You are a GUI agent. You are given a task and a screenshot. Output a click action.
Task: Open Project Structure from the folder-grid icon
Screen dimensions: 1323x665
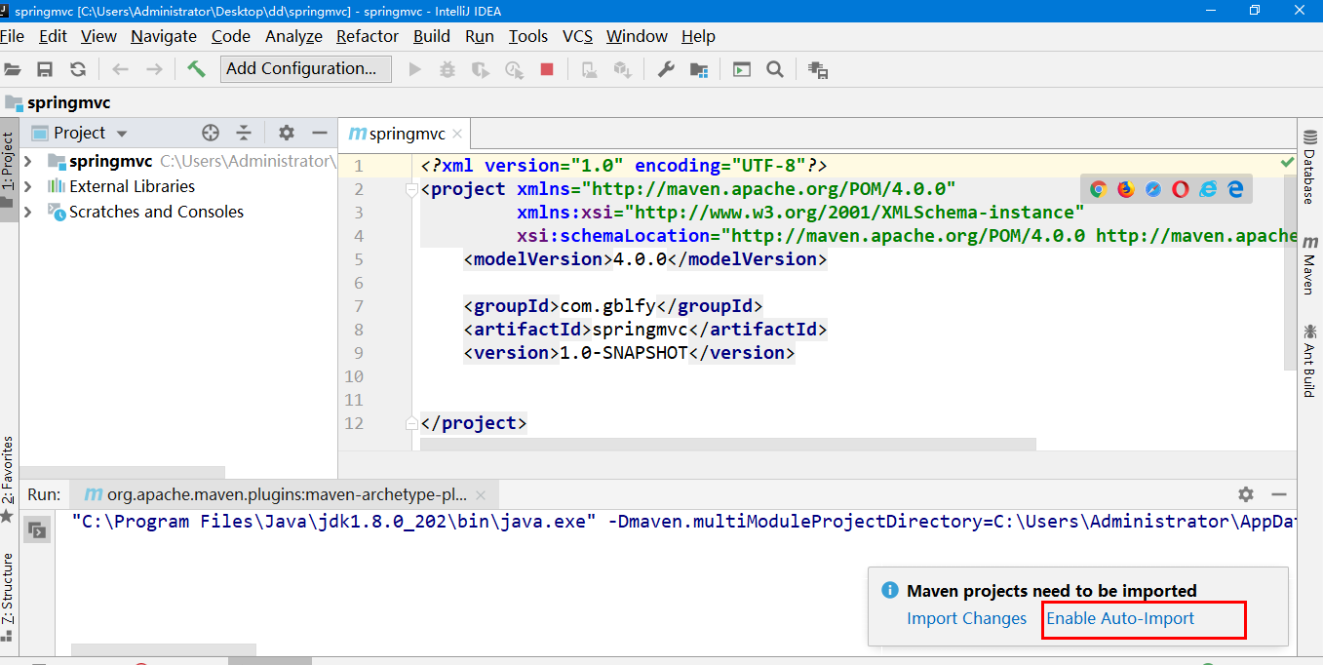(699, 69)
